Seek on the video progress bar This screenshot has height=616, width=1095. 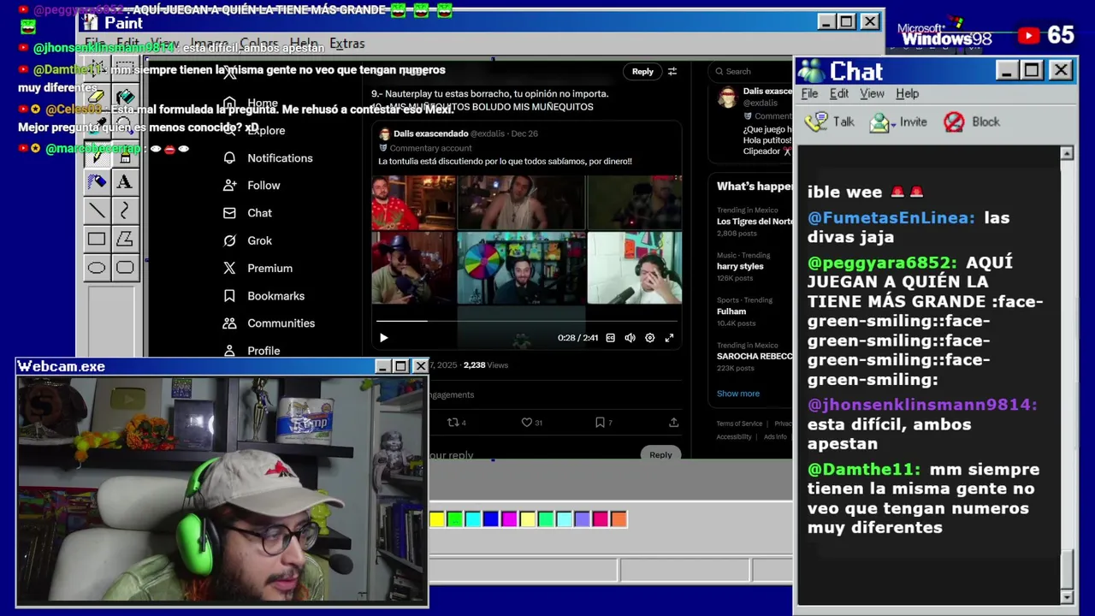click(526, 321)
